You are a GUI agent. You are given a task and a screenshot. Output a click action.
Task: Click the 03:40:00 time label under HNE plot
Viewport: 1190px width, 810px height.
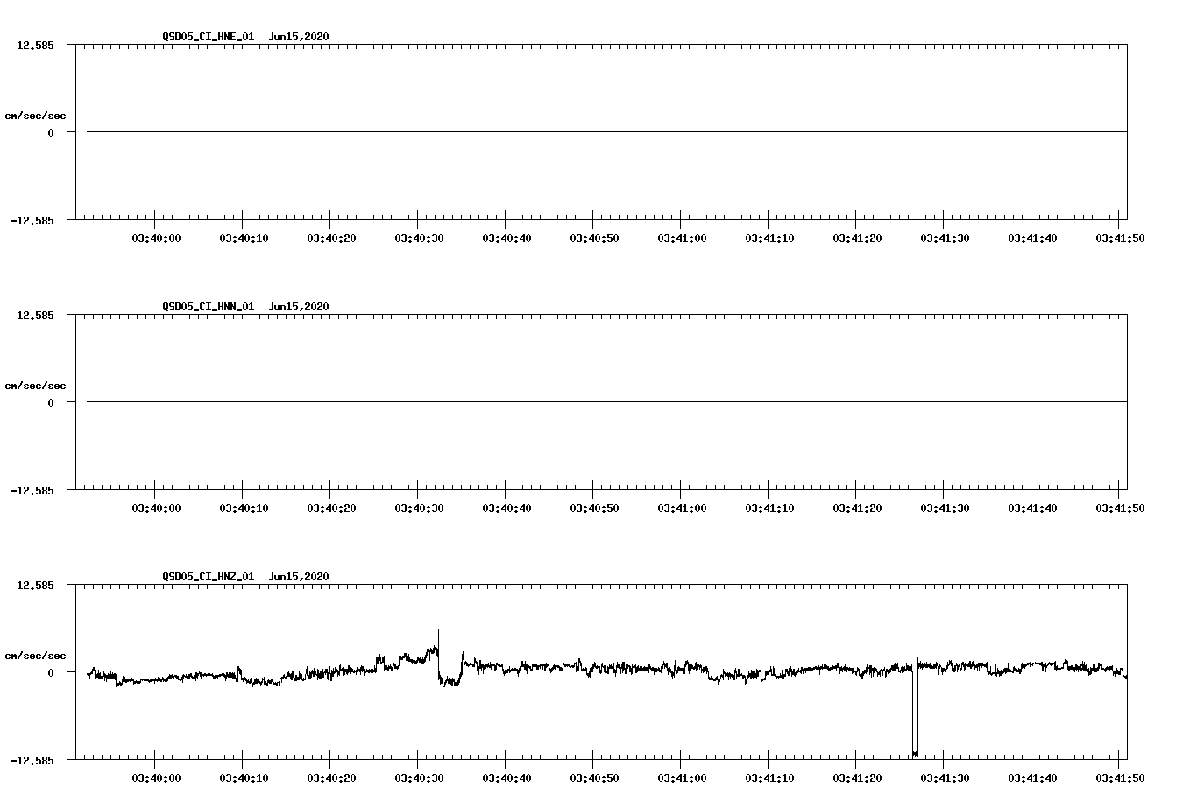(156, 238)
